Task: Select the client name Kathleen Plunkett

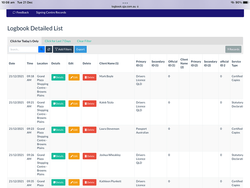Action: click(x=110, y=181)
